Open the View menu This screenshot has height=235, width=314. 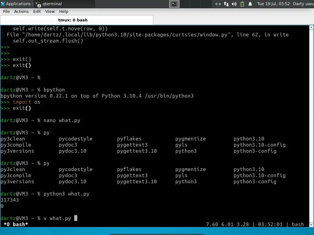click(50, 12)
